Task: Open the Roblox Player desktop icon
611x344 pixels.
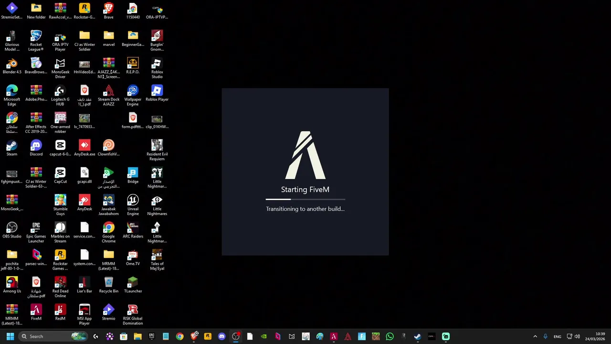Action: click(x=157, y=93)
